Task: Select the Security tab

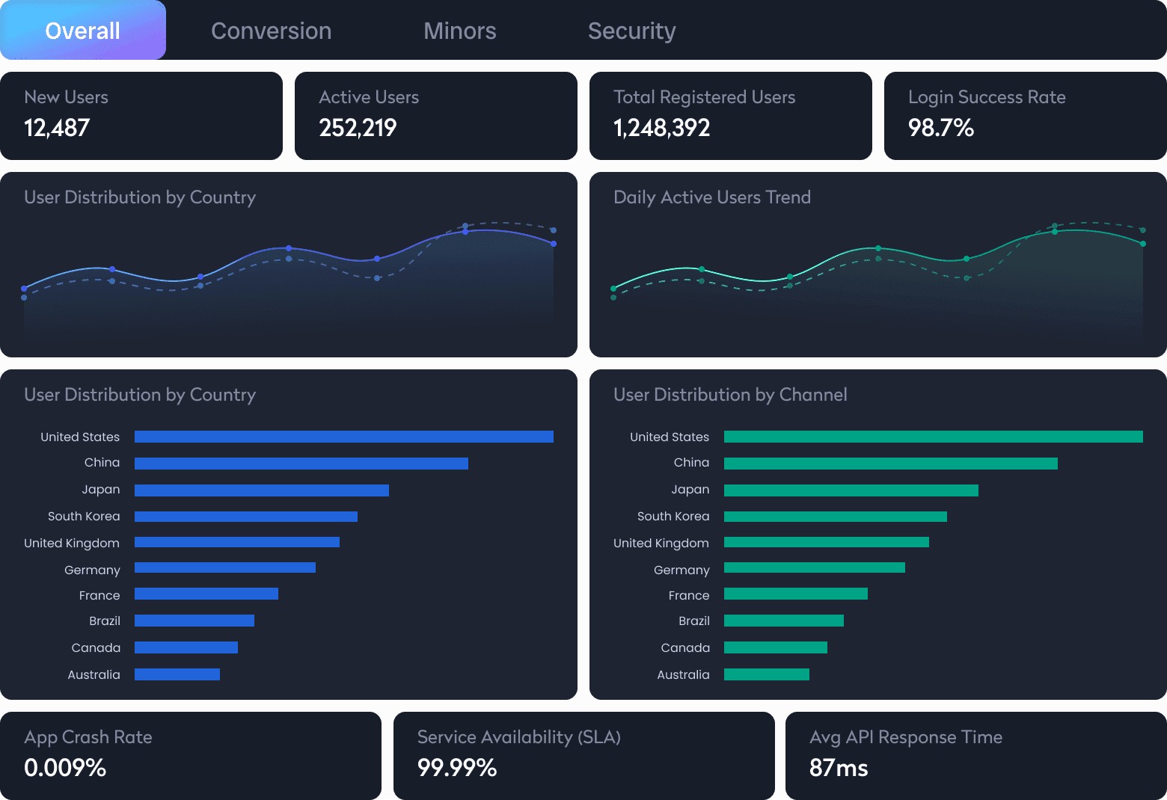Action: click(x=631, y=31)
